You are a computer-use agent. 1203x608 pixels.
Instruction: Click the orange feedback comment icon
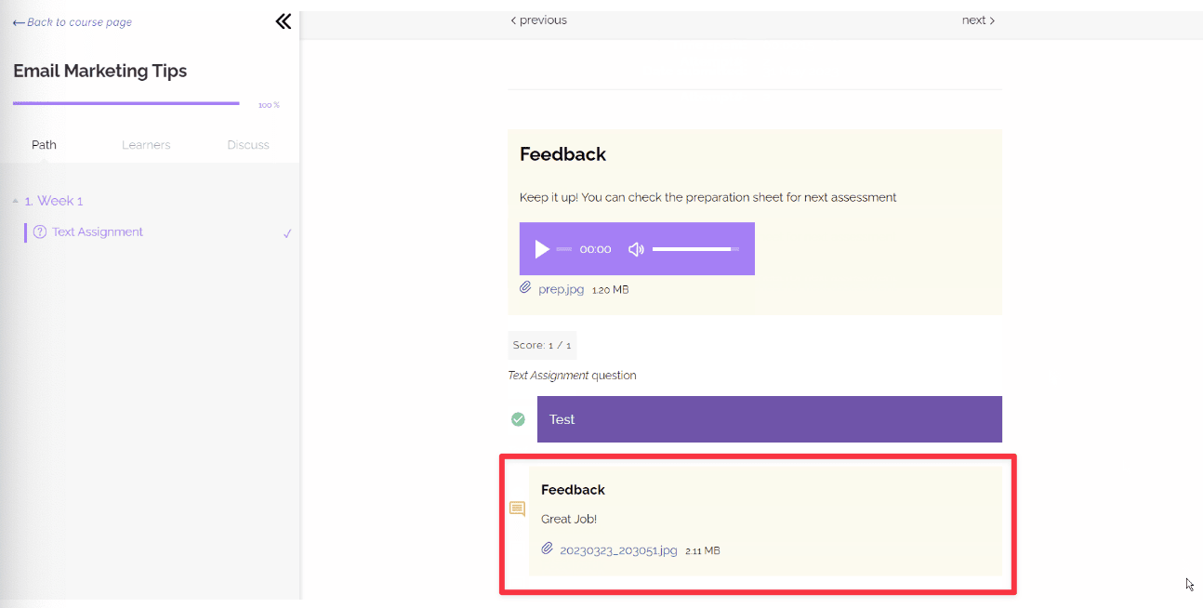(517, 509)
